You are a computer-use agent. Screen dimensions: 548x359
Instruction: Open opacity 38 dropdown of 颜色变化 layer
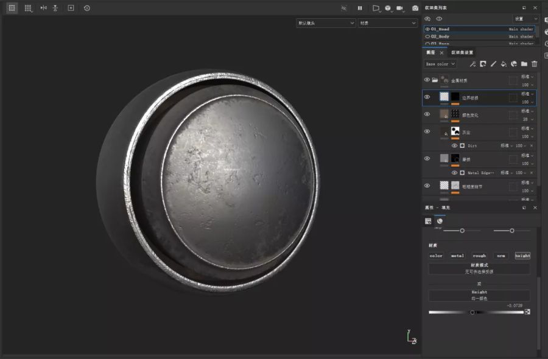[x=528, y=119]
